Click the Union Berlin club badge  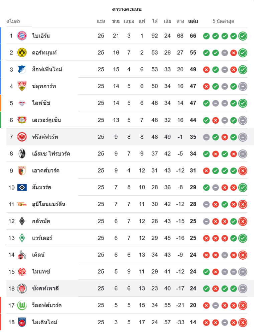22,204
